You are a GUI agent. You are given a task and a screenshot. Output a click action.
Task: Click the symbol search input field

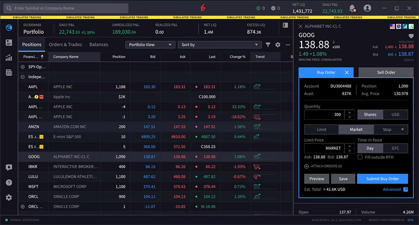pyautogui.click(x=67, y=8)
